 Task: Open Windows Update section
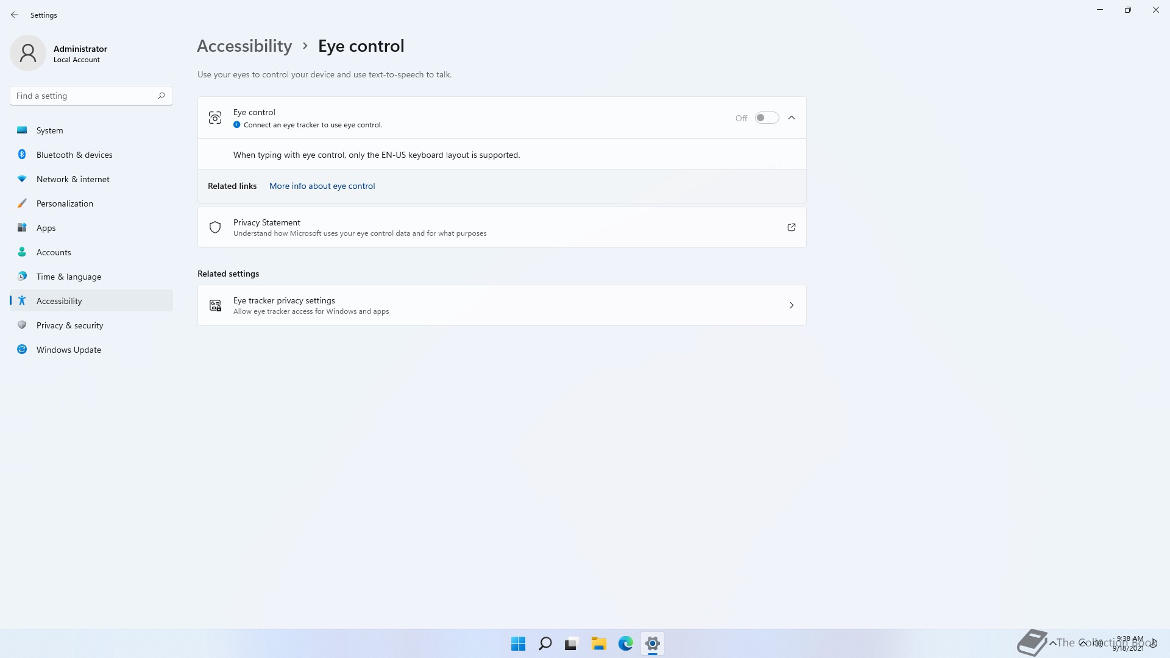pyautogui.click(x=68, y=350)
